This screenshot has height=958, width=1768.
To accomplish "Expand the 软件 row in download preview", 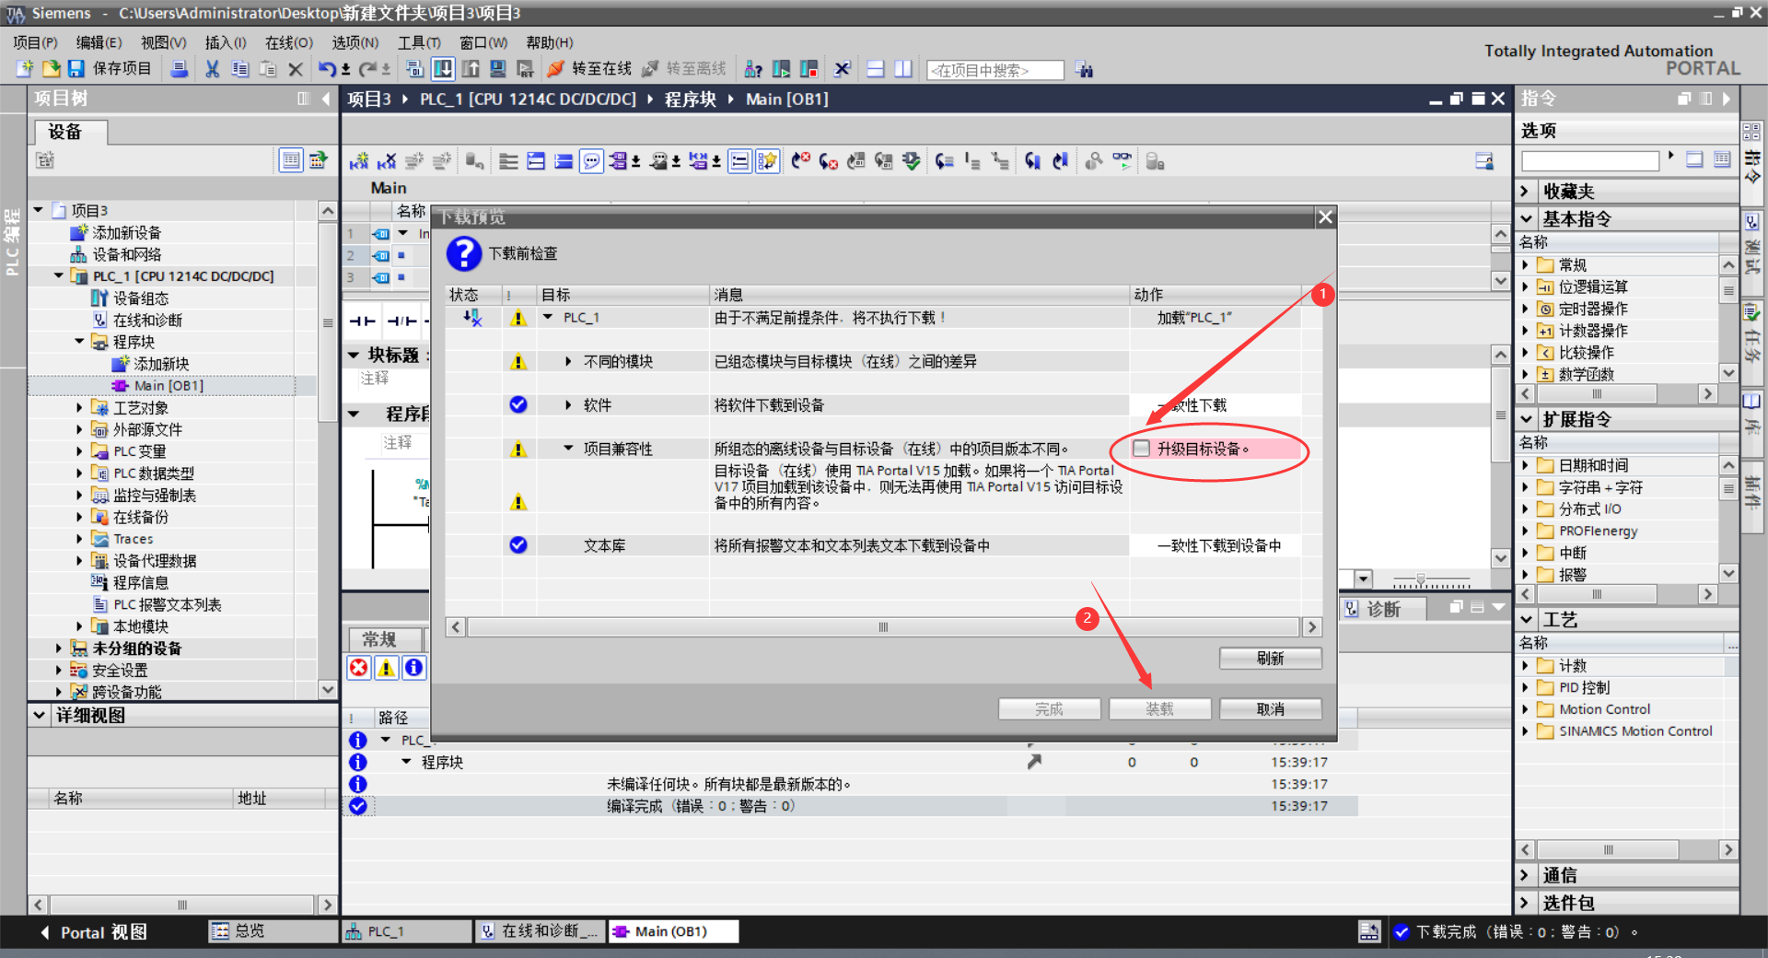I will point(568,405).
